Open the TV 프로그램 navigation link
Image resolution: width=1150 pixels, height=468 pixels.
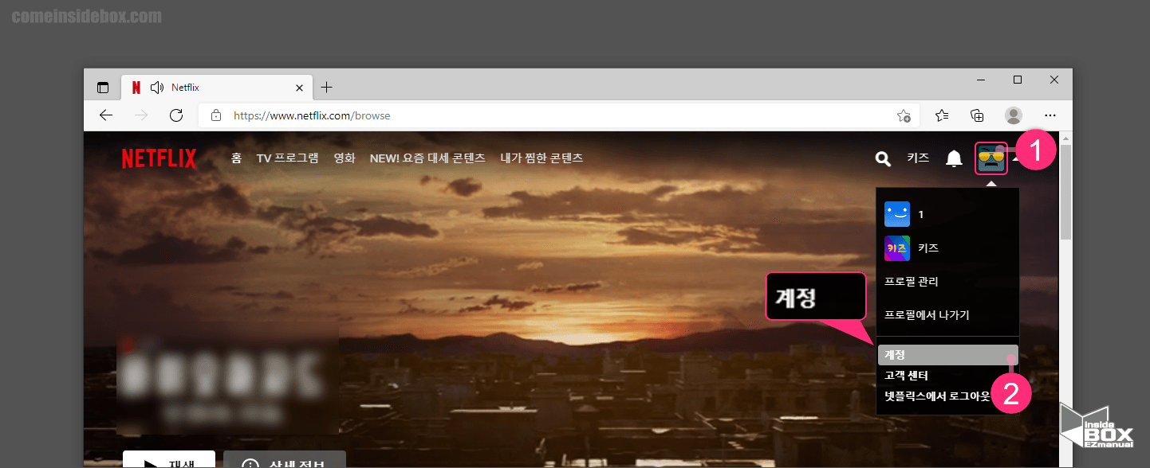tap(287, 158)
